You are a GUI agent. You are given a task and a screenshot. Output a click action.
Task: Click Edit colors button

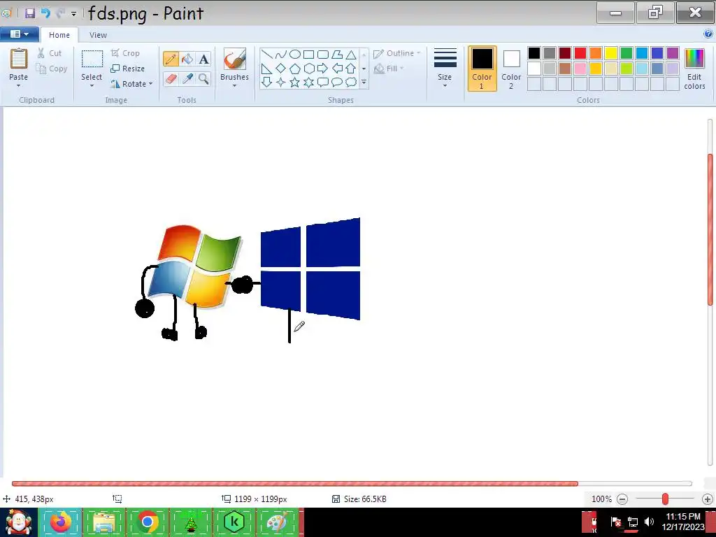pyautogui.click(x=694, y=69)
